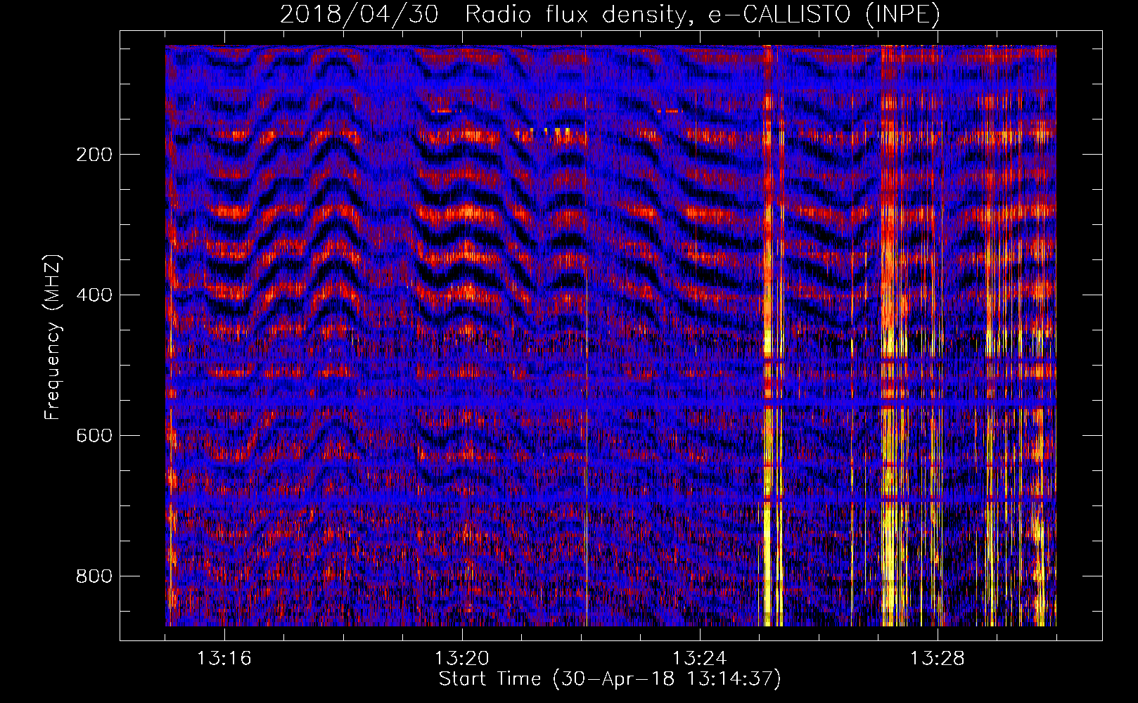Pick the 600 frequency tick label
Screen dimensions: 1138x703
coord(94,436)
